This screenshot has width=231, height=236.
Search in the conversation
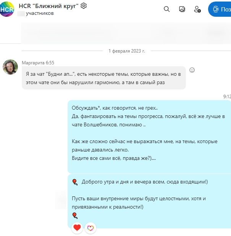pos(167,9)
